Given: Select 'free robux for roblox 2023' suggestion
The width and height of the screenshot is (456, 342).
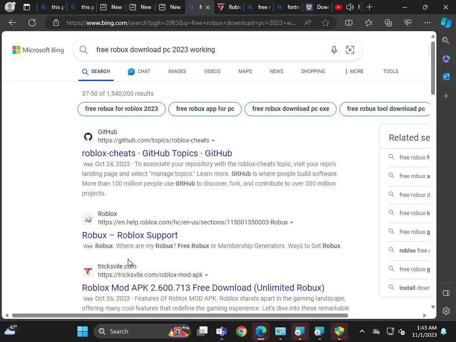Looking at the screenshot, I should (122, 109).
